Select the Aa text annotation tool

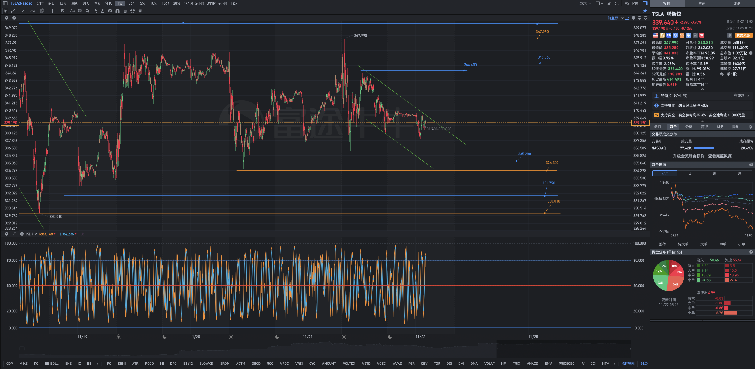[x=72, y=11]
